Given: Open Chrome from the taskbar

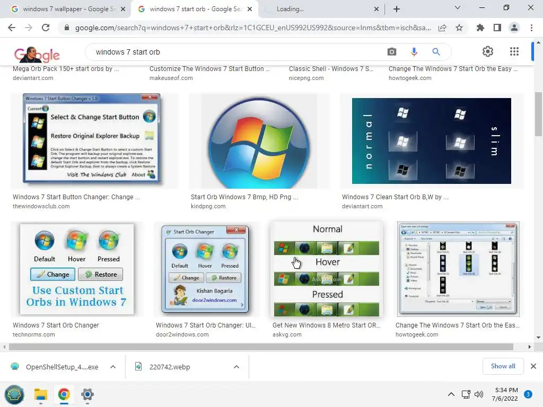Looking at the screenshot, I should point(64,394).
